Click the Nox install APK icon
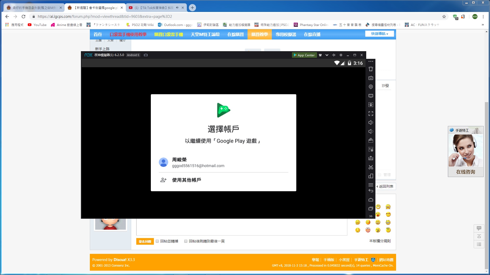The image size is (490, 275). coord(371,158)
